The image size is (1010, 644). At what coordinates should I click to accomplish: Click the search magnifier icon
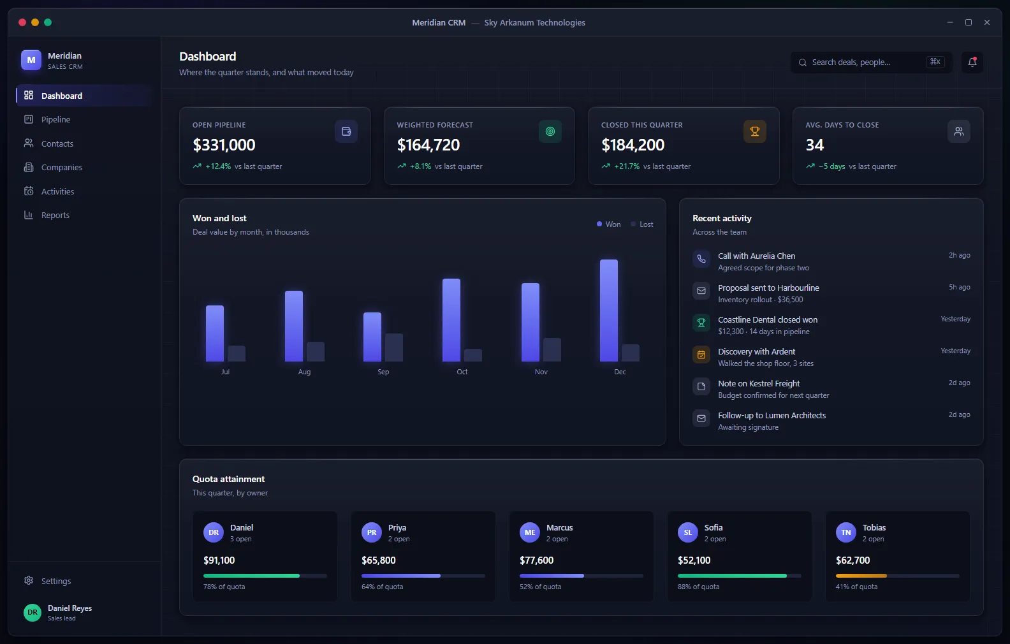click(x=803, y=62)
